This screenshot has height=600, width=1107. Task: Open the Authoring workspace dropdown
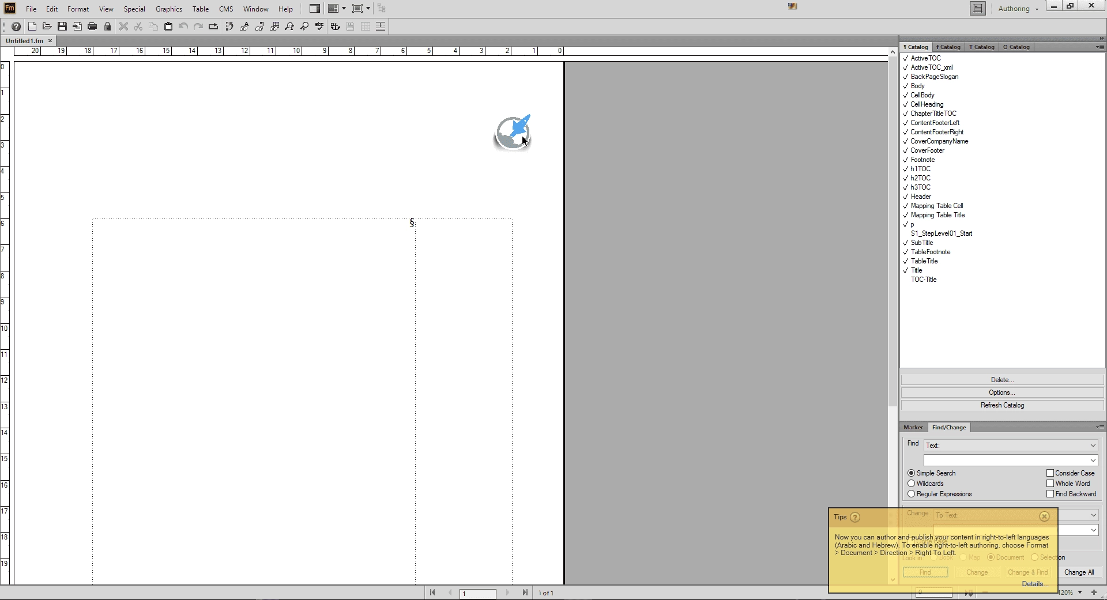[1018, 9]
